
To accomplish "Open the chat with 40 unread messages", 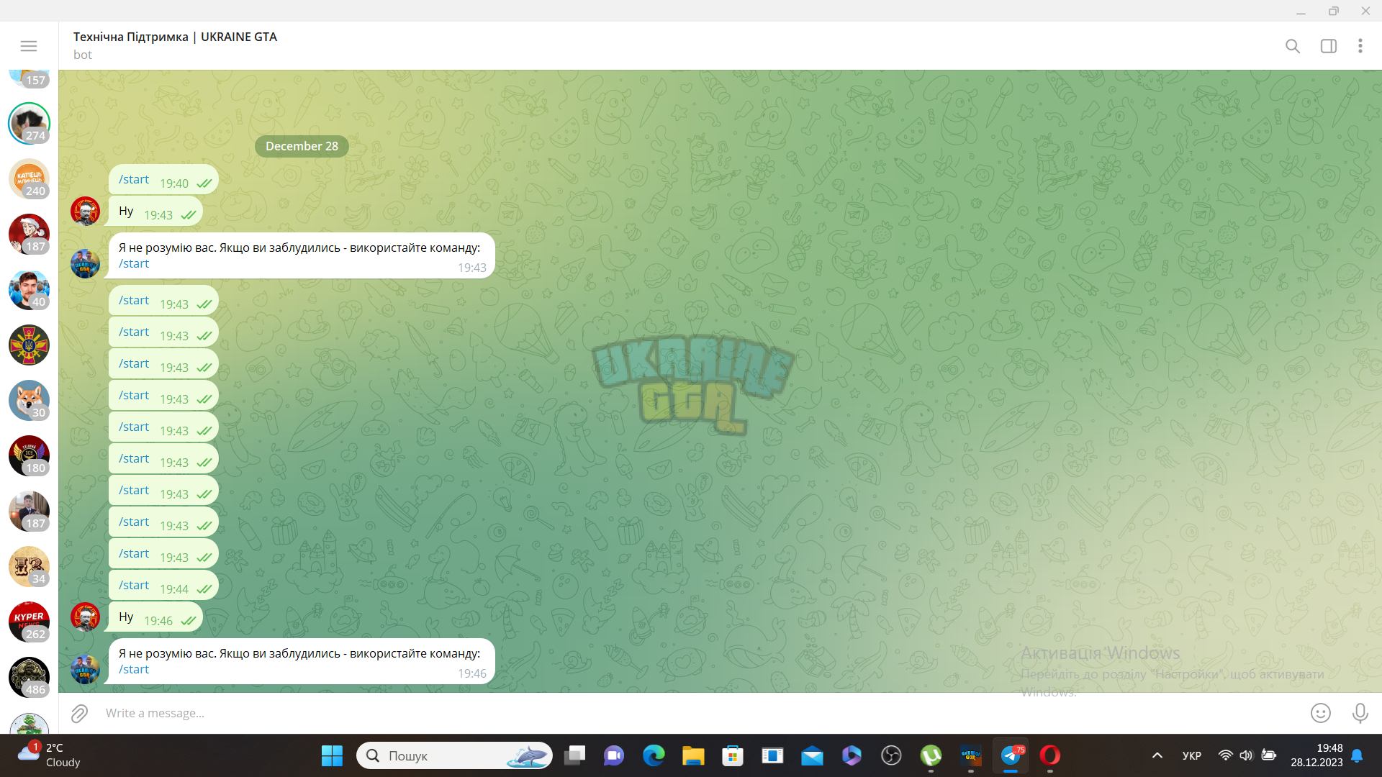I will pos(29,289).
